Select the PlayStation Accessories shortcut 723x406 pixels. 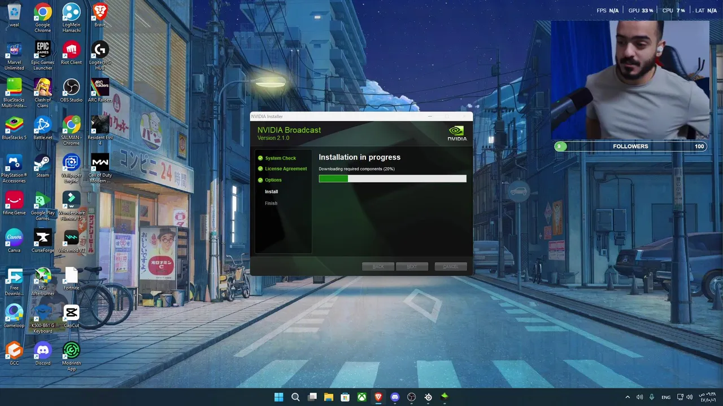[x=14, y=169]
